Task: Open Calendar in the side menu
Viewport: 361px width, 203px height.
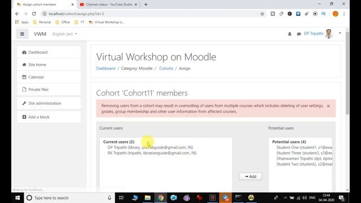Action: point(49,77)
